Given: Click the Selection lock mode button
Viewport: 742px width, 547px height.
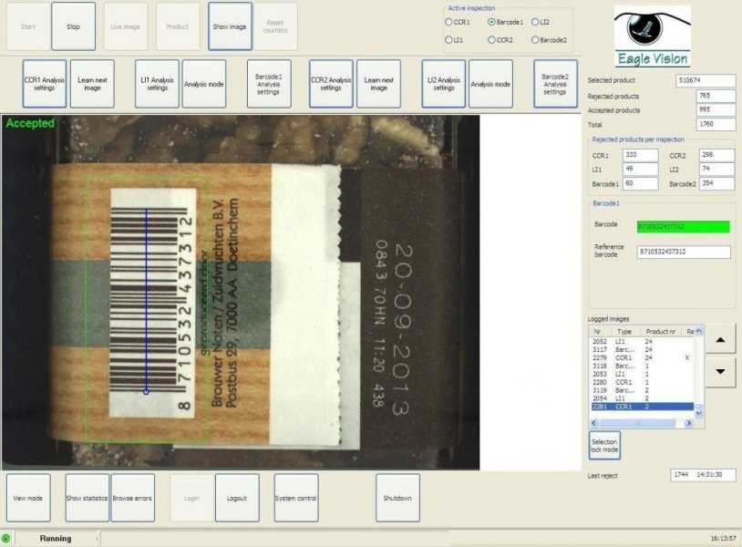Looking at the screenshot, I should (604, 445).
